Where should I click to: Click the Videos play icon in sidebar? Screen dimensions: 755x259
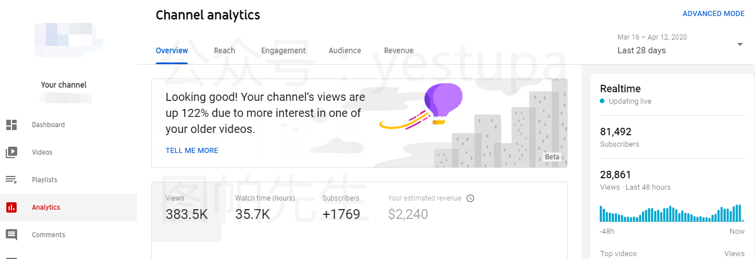[x=11, y=152]
